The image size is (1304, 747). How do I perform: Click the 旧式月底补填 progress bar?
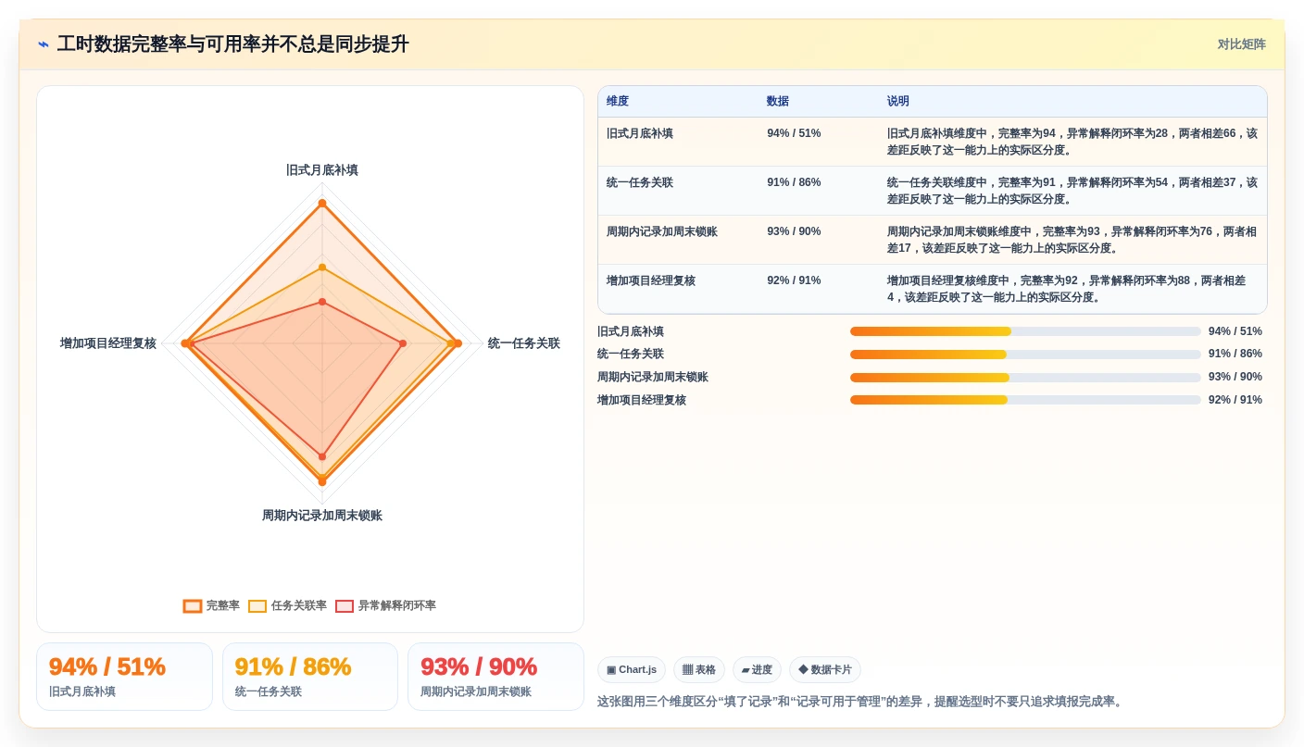pyautogui.click(x=1025, y=331)
